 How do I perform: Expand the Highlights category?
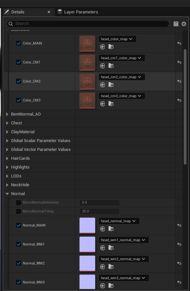[x=7, y=167]
